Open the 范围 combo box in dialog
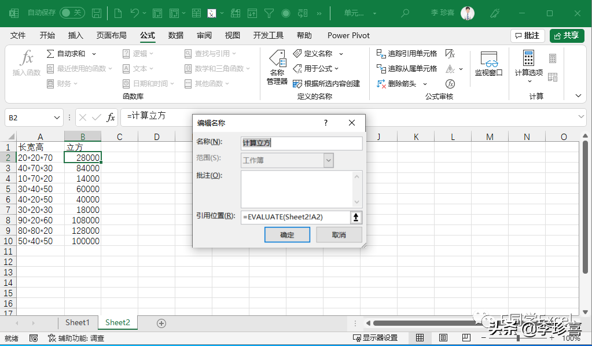592x346 pixels. (287, 160)
